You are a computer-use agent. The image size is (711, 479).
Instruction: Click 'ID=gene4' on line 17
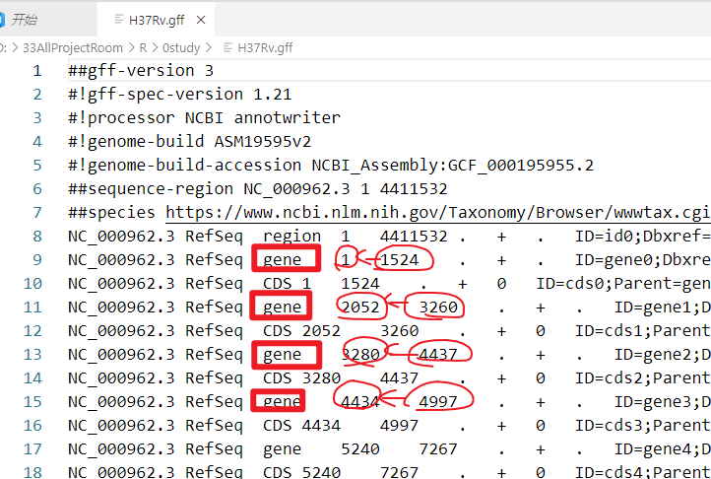pos(653,449)
